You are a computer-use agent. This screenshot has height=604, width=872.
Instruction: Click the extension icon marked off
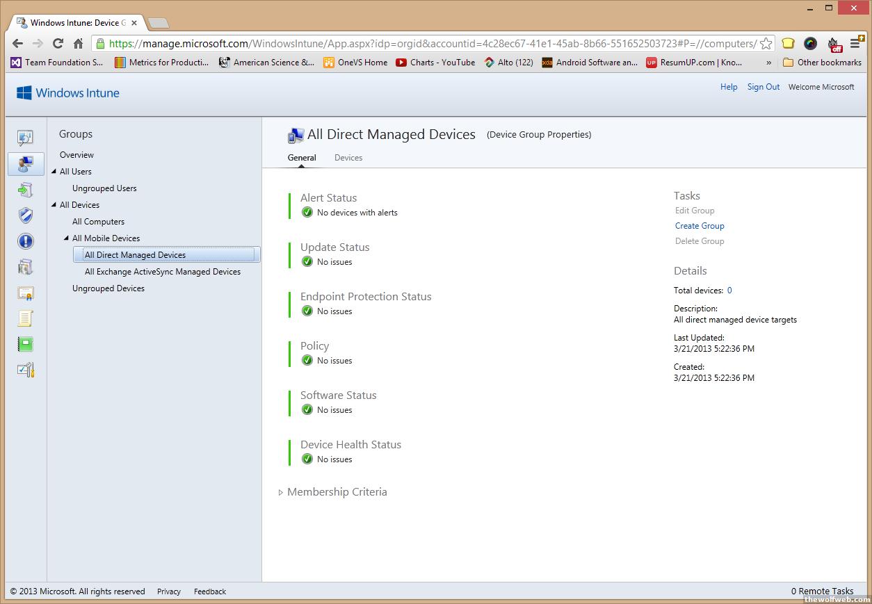834,44
